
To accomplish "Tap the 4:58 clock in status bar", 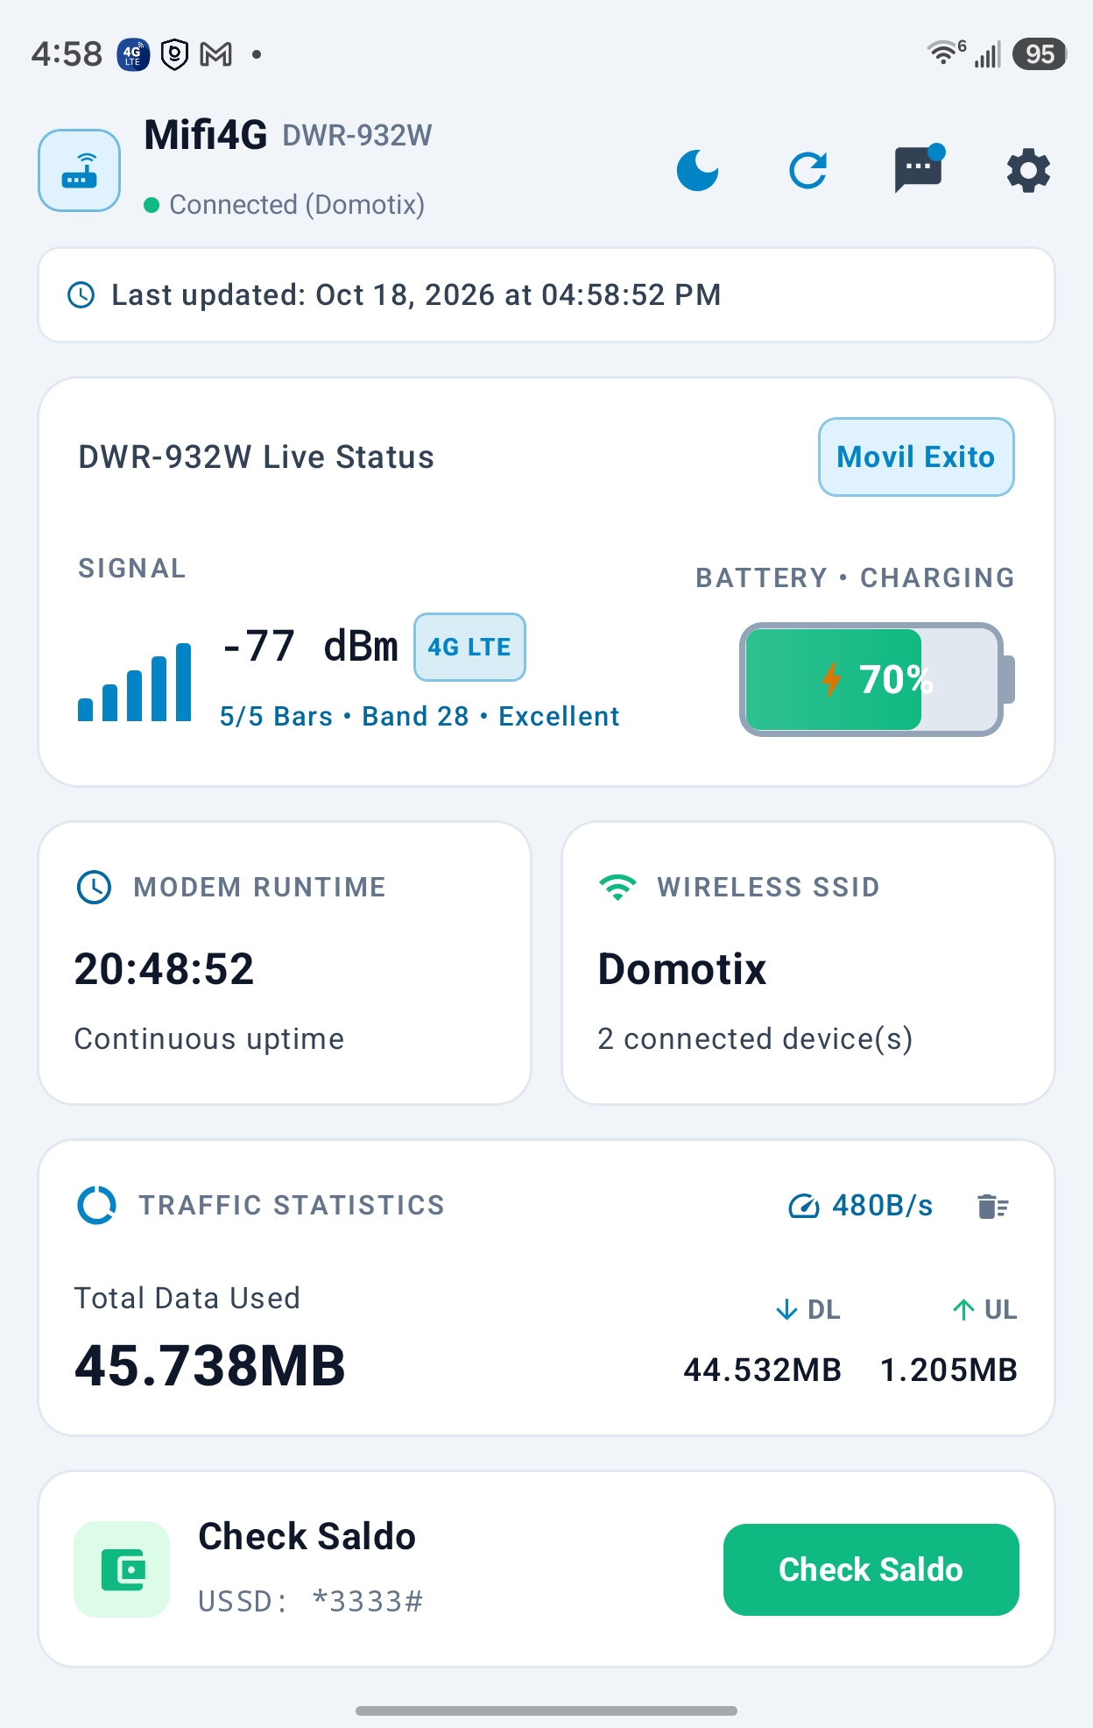I will [67, 54].
